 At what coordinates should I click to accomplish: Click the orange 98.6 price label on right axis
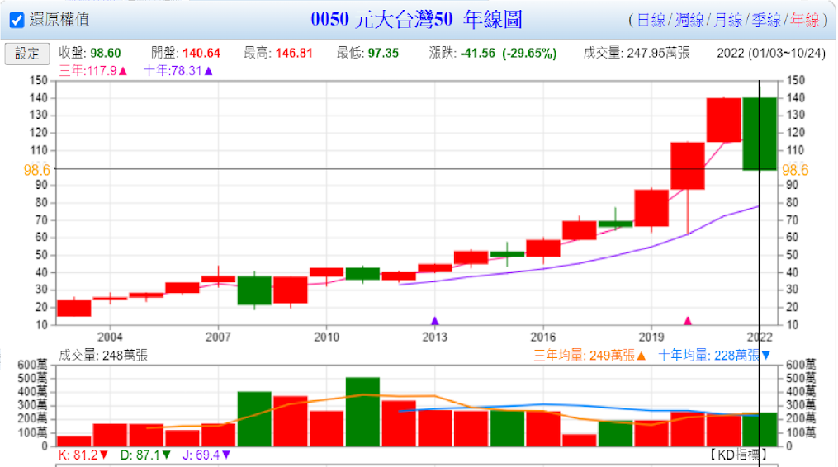click(795, 170)
